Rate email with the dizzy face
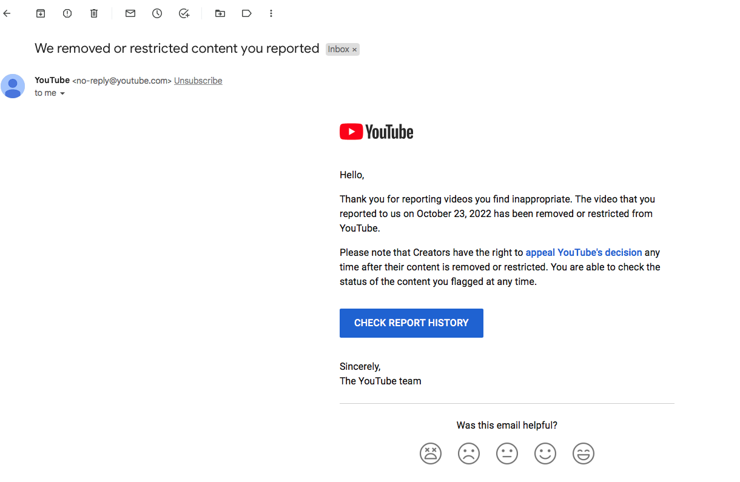740x482 pixels. 431,454
